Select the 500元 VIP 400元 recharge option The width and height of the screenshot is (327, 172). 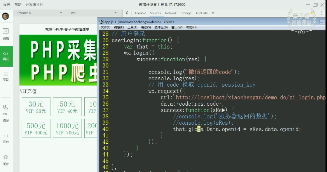click(x=36, y=128)
